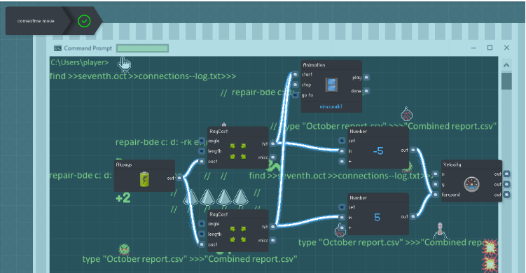Click the green arrows icon in lower RayCast
This screenshot has height=273, width=526.
coord(238,234)
